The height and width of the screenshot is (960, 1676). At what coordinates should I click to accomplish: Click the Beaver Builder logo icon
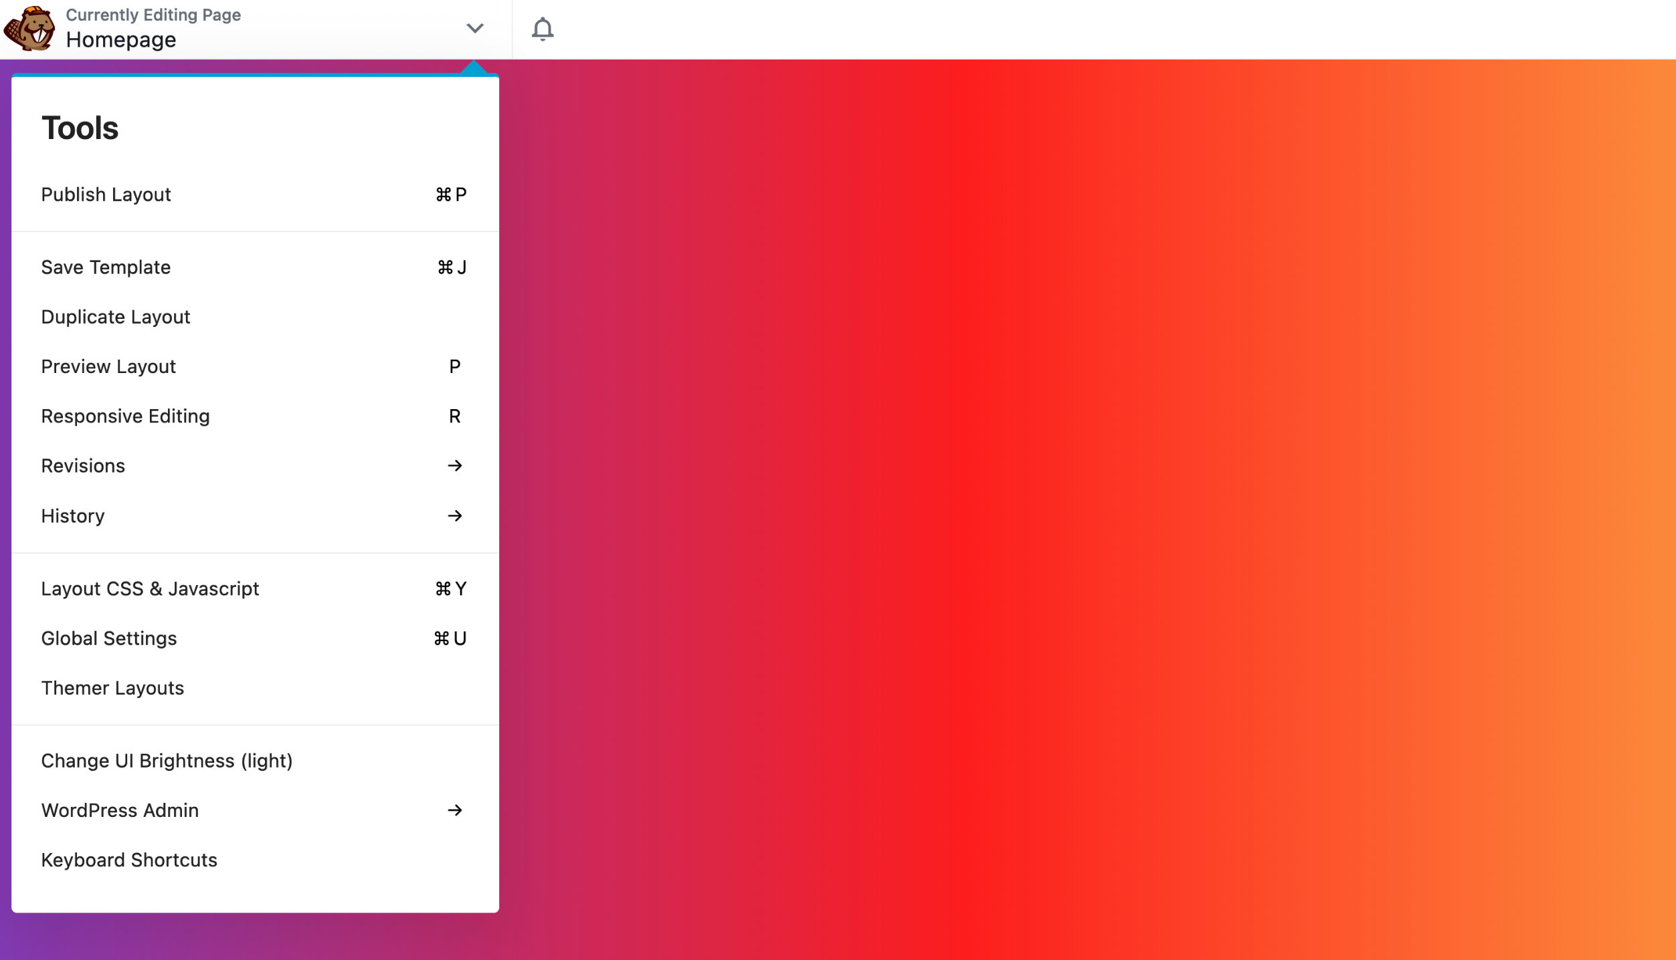pyautogui.click(x=30, y=27)
